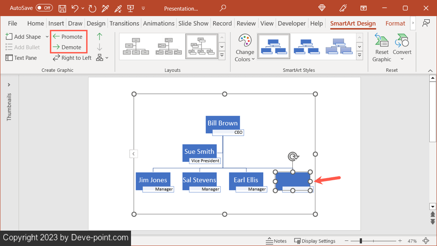Click the Promote button
Screen dimensions: 437x246
pyautogui.click(x=67, y=37)
